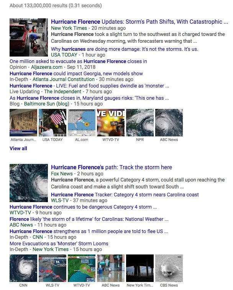
Task: Open 'Why hurricanes are doing more damage' article
Action: click(125, 49)
